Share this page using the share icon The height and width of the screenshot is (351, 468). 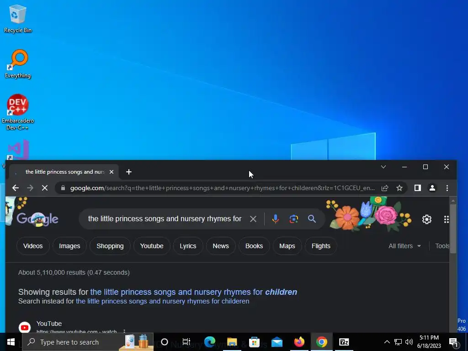click(x=385, y=188)
